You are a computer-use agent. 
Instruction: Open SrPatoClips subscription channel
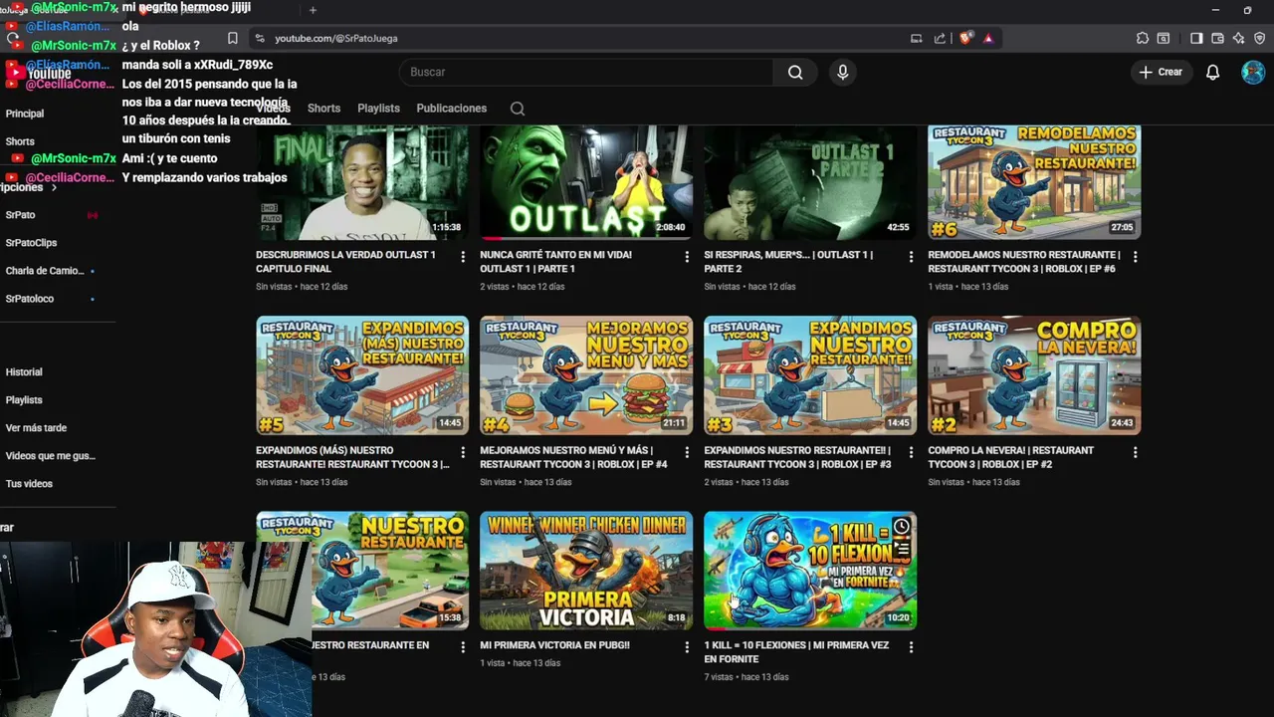[31, 243]
